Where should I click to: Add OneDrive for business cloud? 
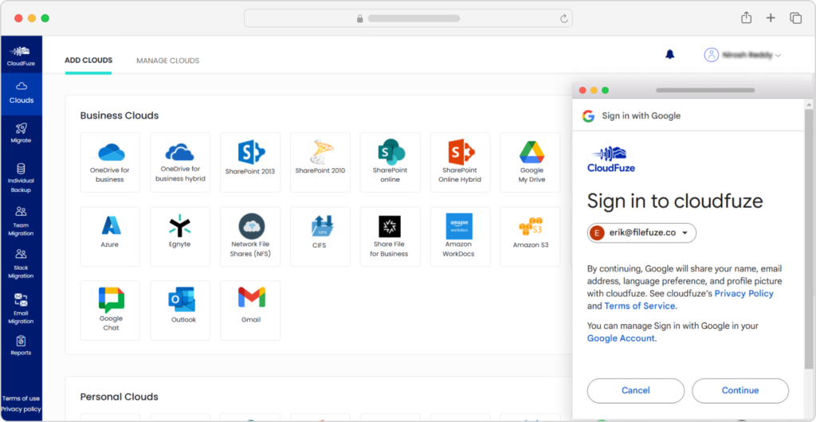[110, 162]
